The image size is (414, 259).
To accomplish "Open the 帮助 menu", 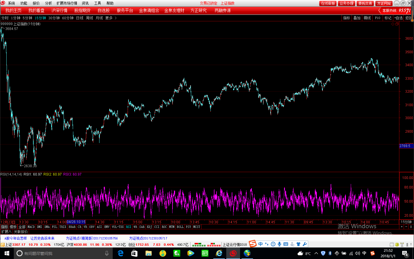I will pos(110,3).
